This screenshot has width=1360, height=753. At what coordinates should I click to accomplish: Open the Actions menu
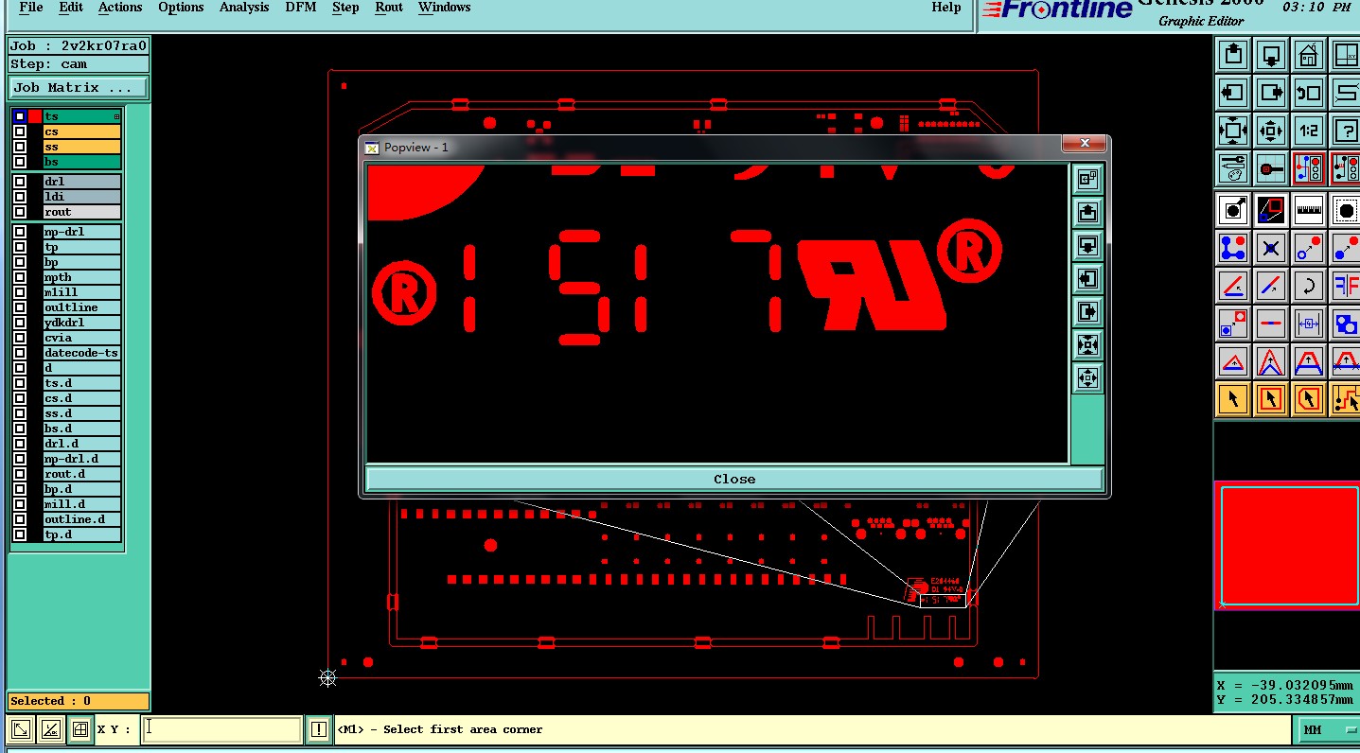[x=120, y=8]
